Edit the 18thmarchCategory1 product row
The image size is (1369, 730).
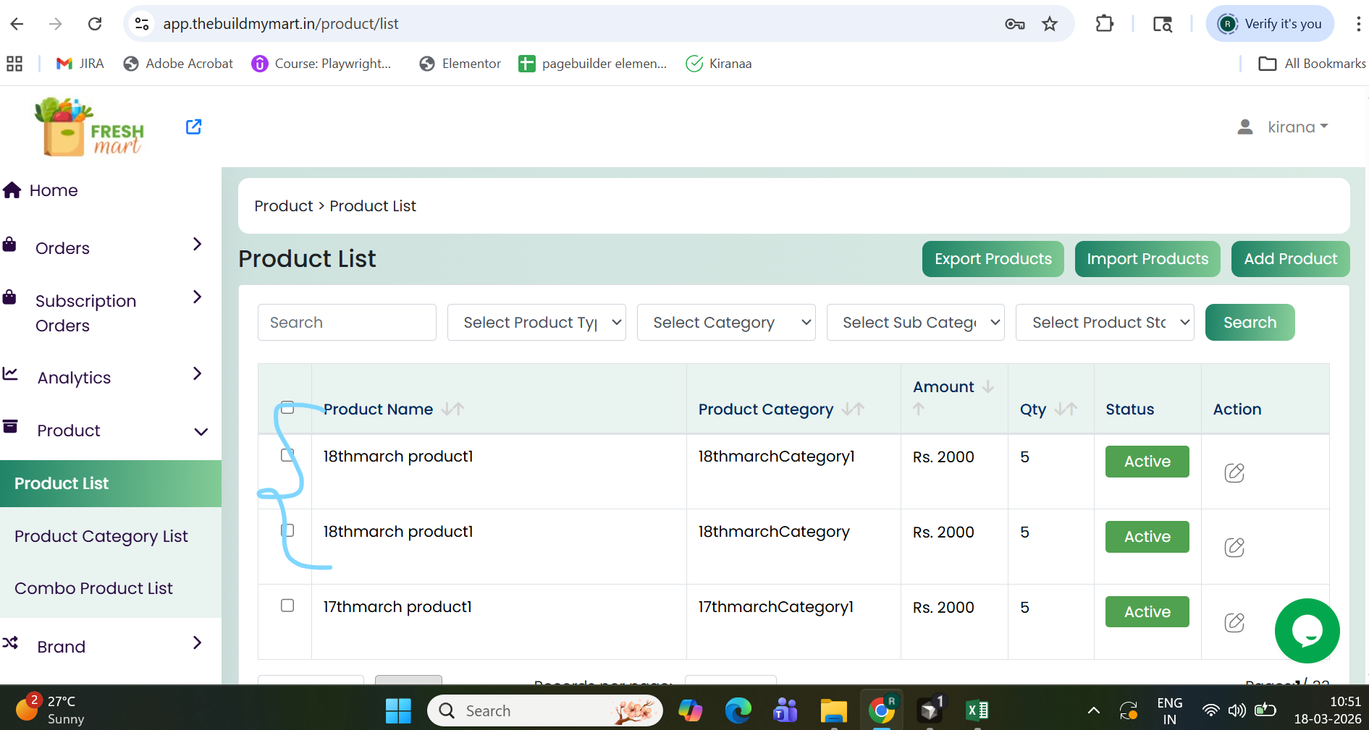[x=1234, y=472]
